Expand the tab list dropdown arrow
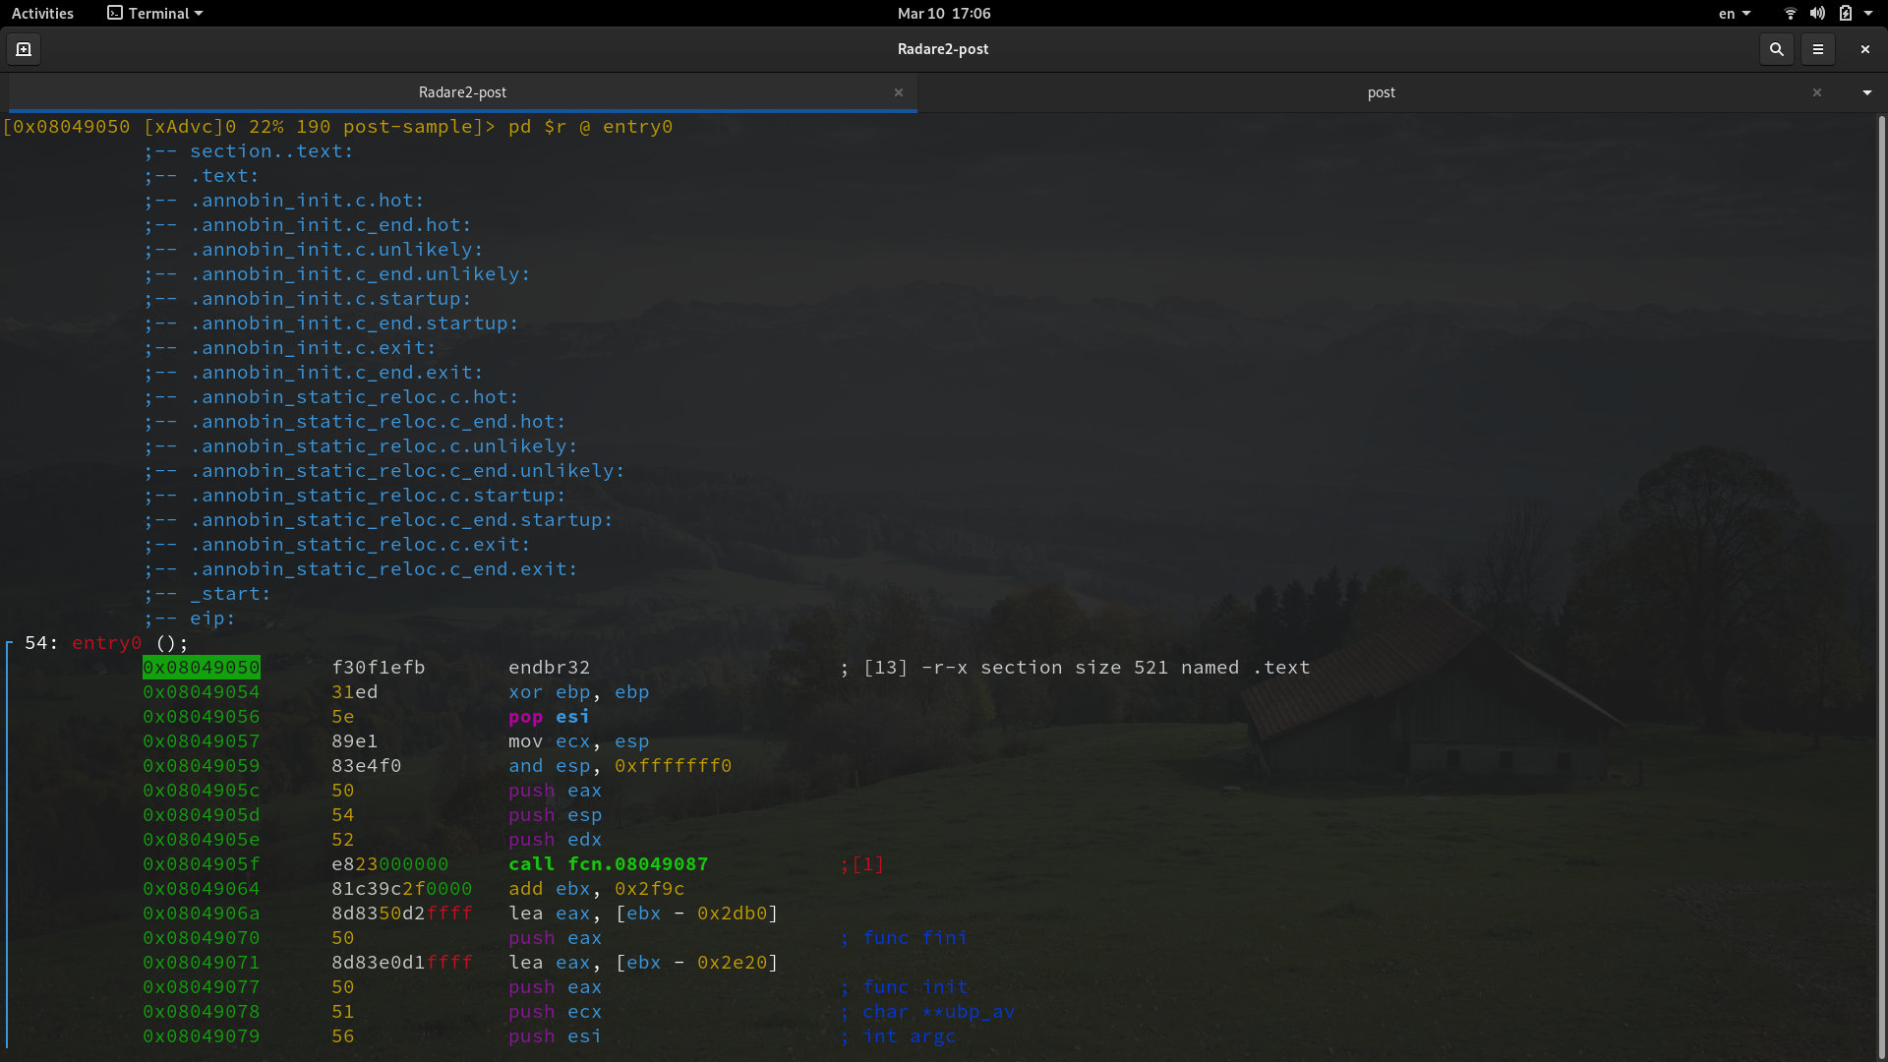The image size is (1888, 1062). (x=1866, y=92)
